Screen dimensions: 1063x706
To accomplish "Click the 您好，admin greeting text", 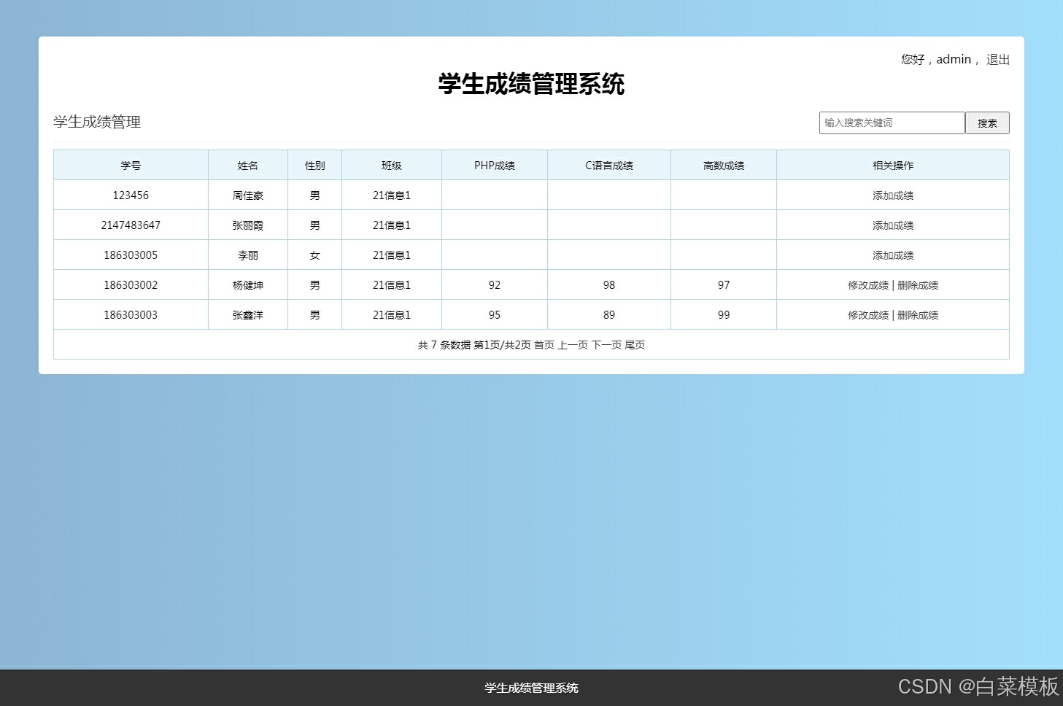I will [x=936, y=60].
